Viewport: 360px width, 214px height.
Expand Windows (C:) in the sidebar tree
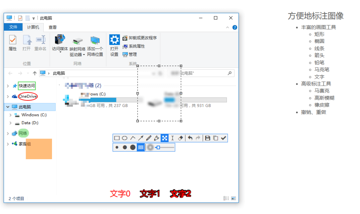point(10,115)
